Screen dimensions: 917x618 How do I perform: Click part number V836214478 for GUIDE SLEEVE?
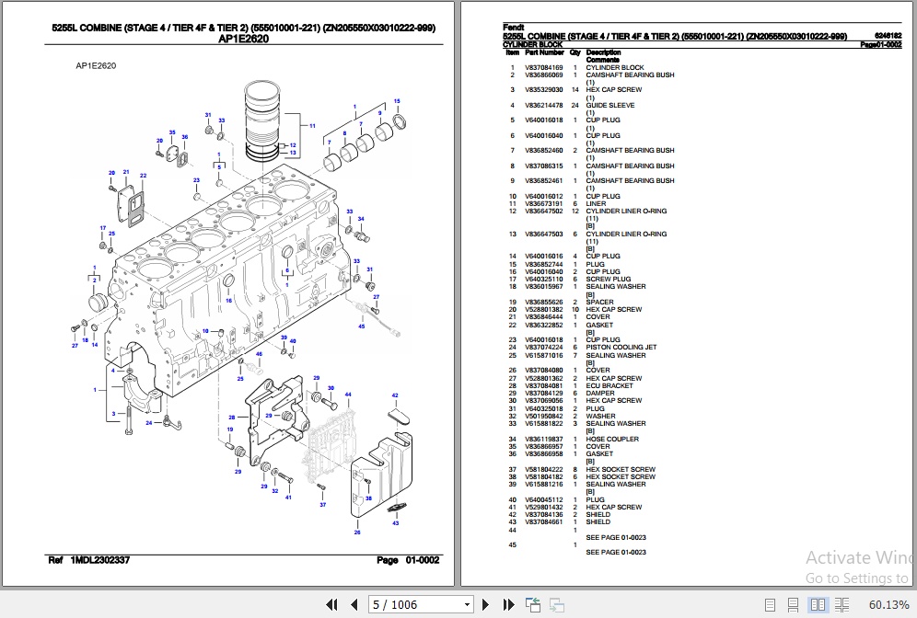[544, 105]
